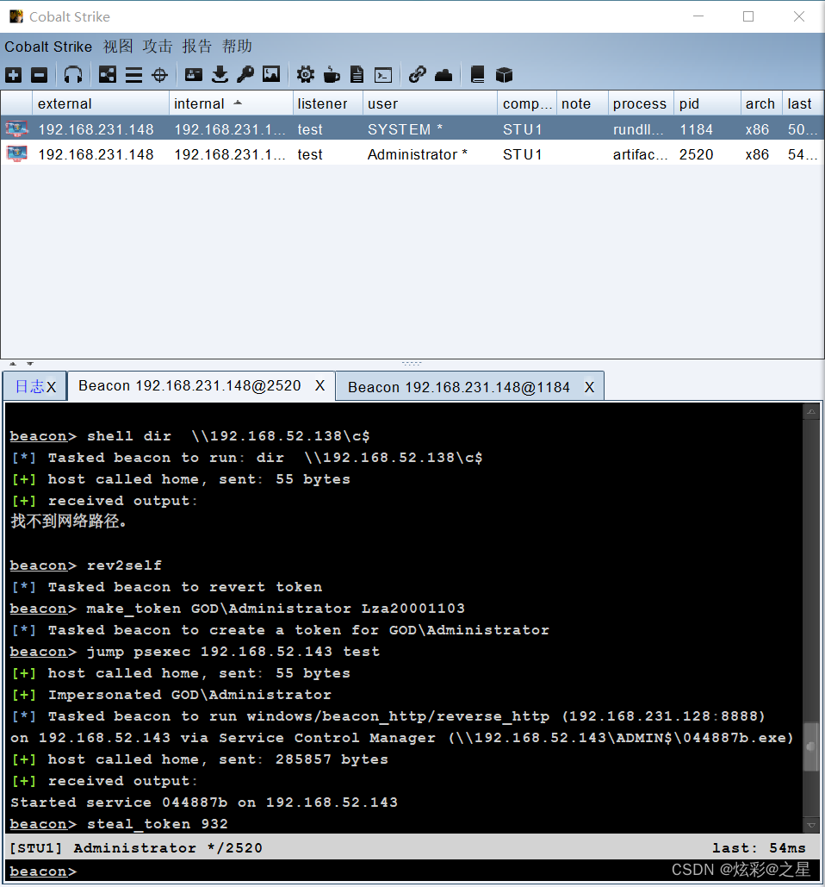Click the note column header
Image resolution: width=825 pixels, height=887 pixels.
pyautogui.click(x=583, y=103)
